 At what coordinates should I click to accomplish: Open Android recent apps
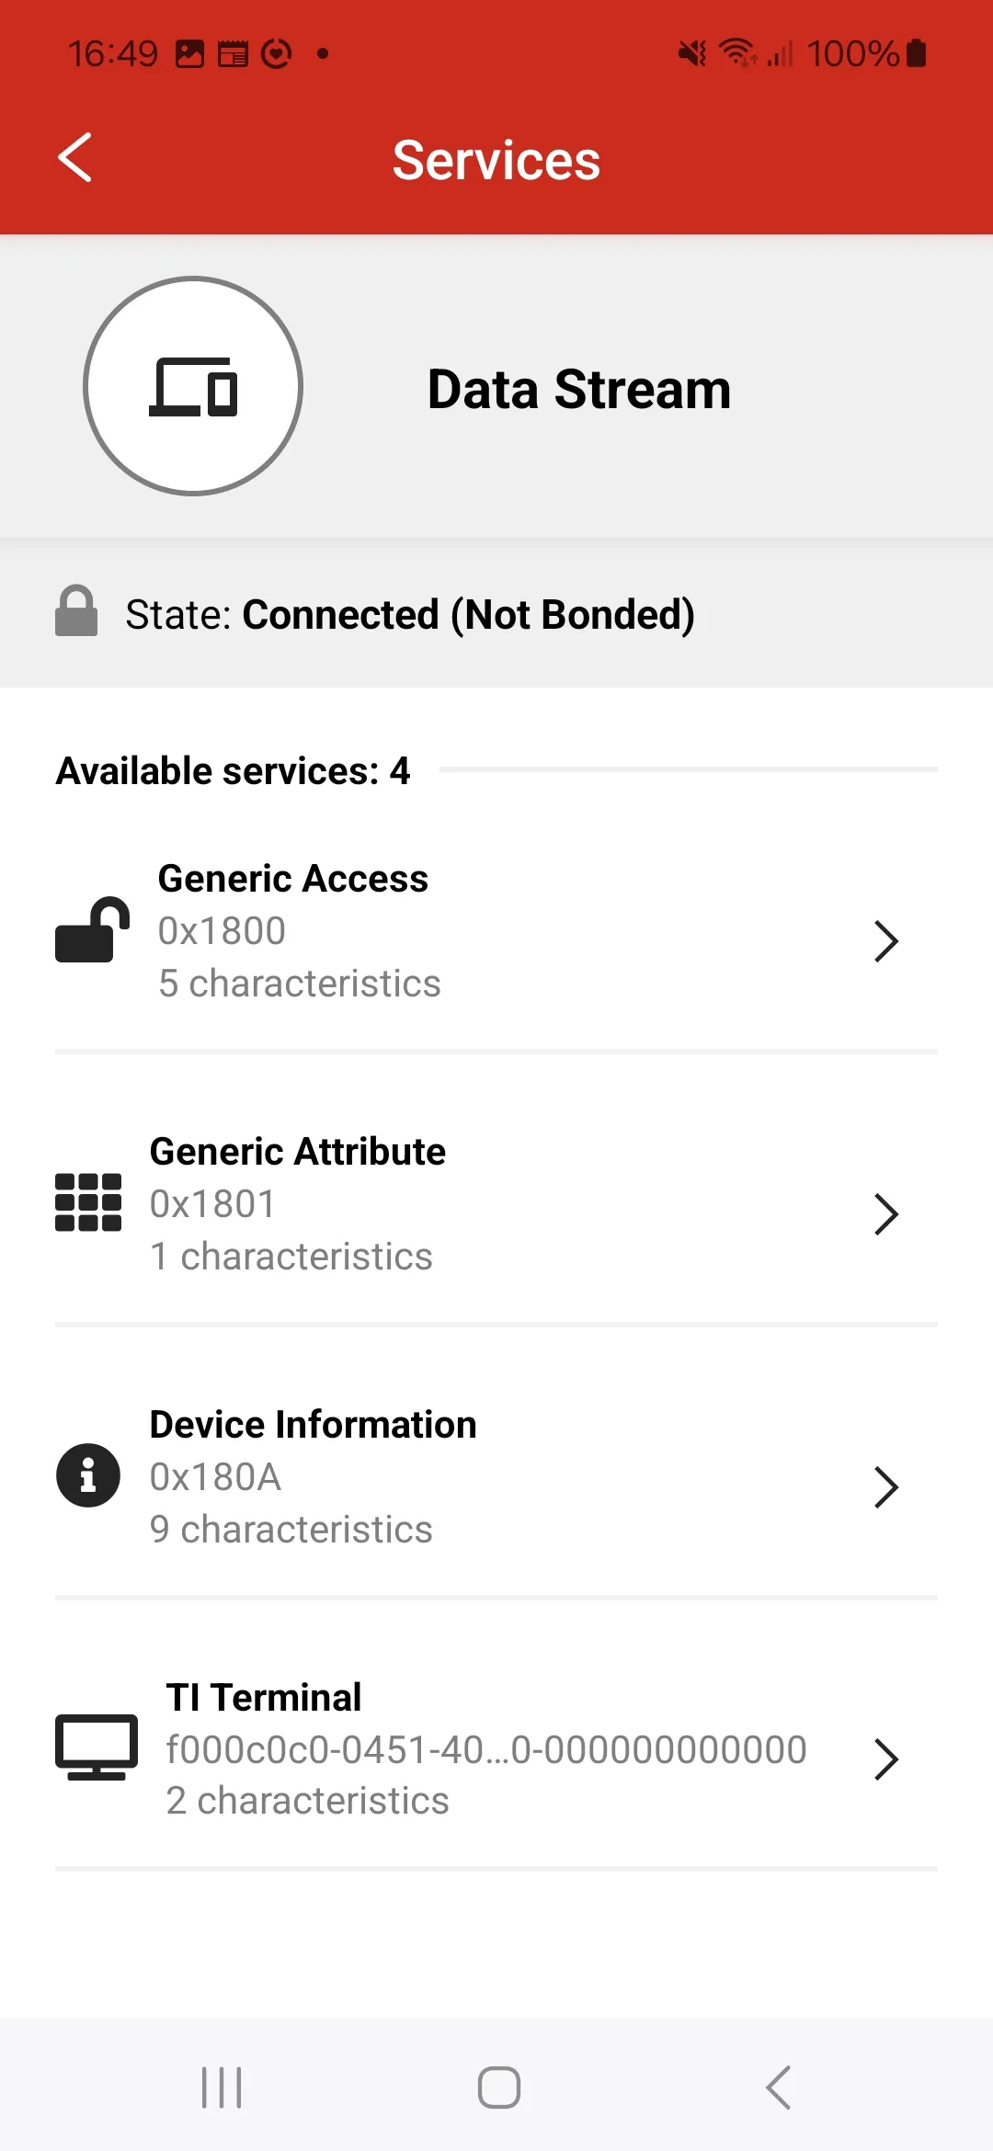222,2087
